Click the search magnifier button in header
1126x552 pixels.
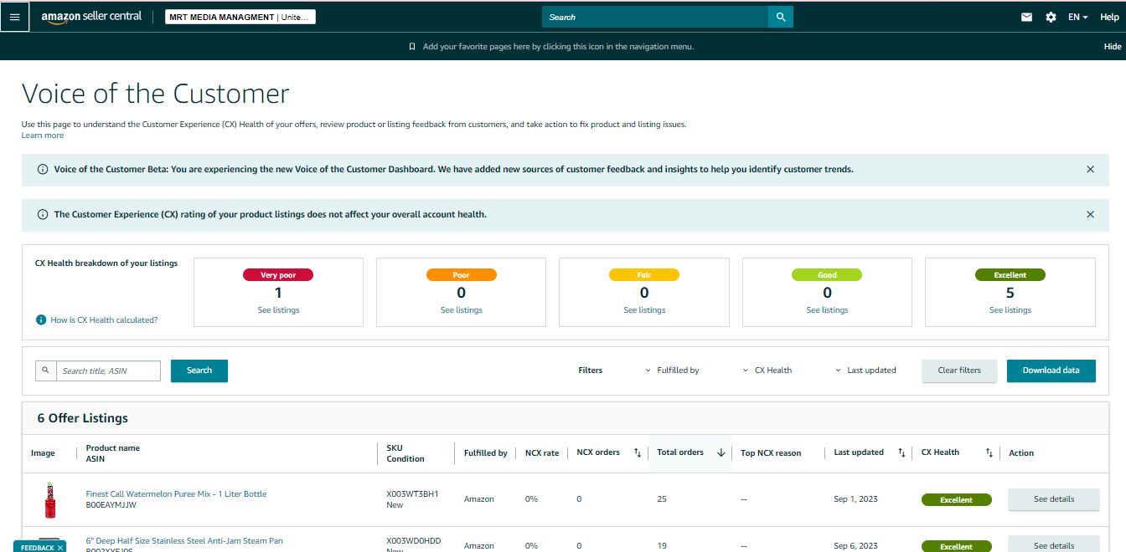pyautogui.click(x=781, y=17)
